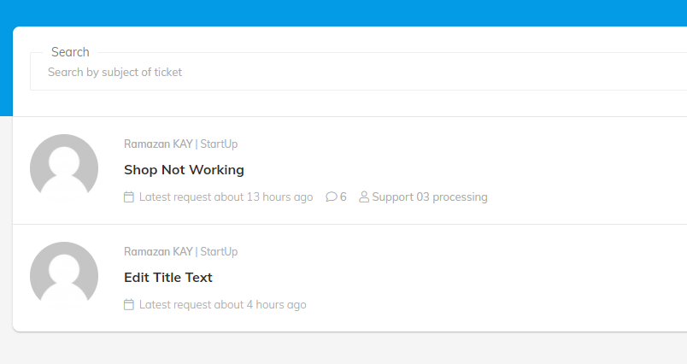Click the calendar icon beside 13 hours ago

pos(129,197)
